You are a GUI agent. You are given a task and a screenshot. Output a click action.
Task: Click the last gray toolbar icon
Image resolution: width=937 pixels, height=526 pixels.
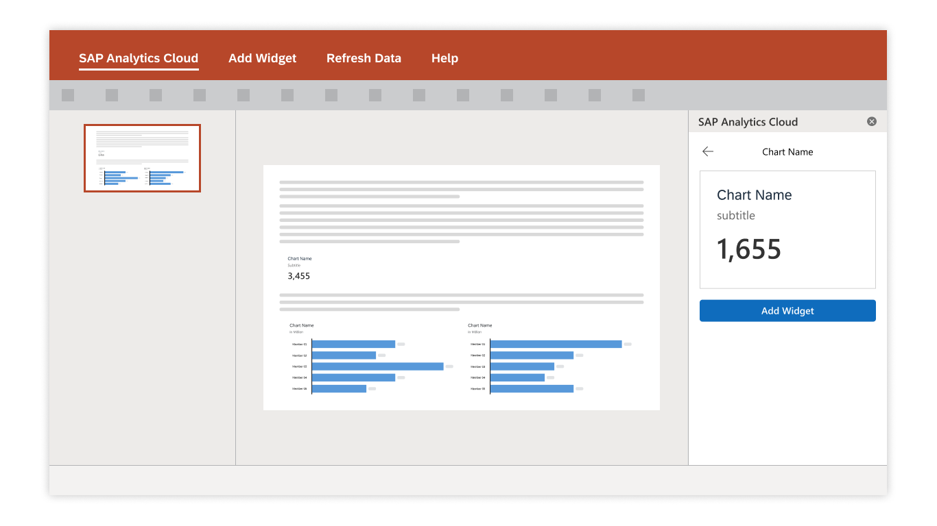tap(639, 95)
